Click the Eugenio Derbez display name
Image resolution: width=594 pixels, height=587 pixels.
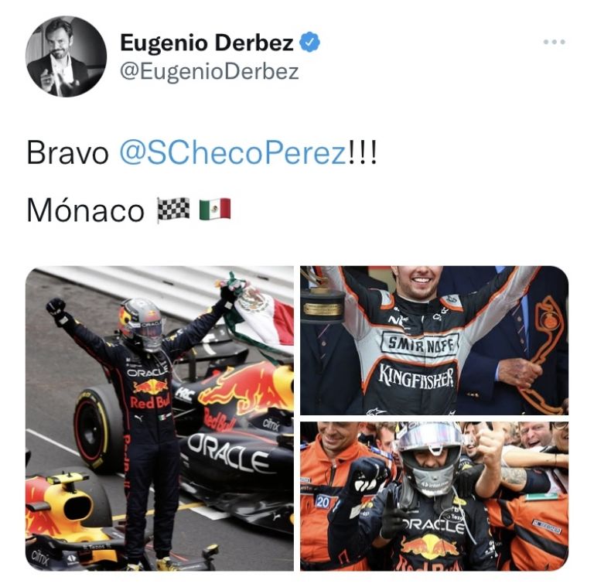pyautogui.click(x=207, y=43)
